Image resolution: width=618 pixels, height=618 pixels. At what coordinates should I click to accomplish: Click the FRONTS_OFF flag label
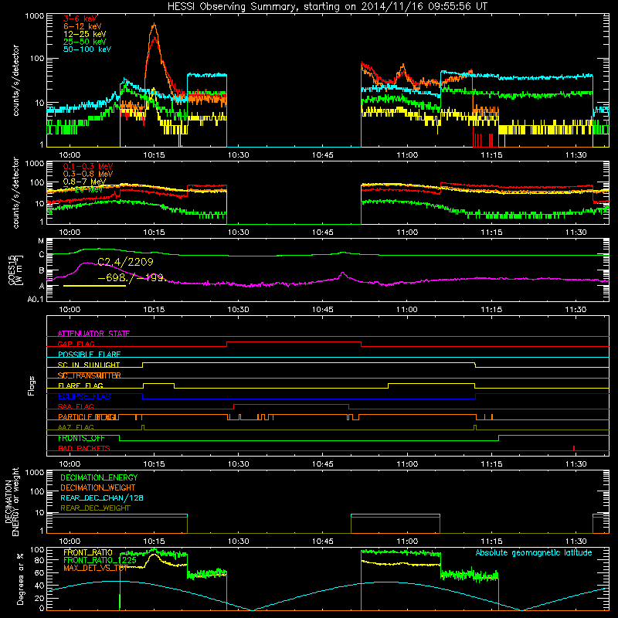coord(81,438)
